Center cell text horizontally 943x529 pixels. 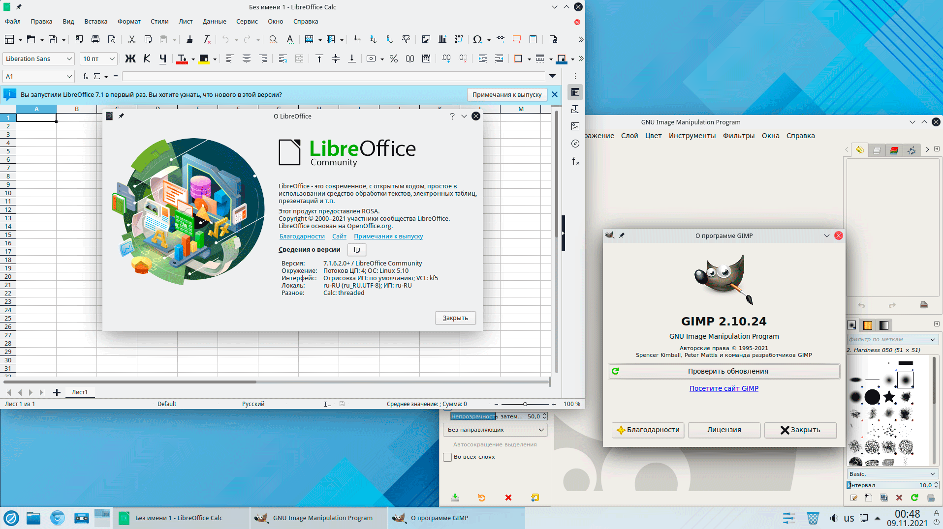[247, 59]
